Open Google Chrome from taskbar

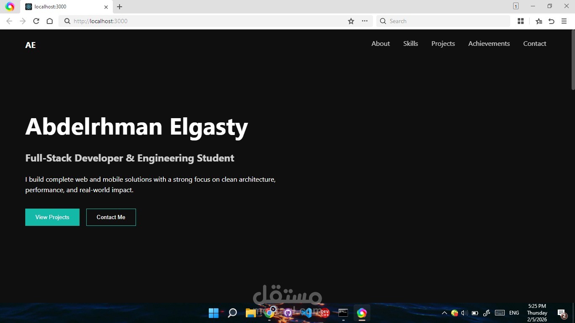(x=269, y=313)
